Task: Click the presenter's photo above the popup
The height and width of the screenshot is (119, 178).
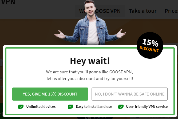Action: pyautogui.click(x=90, y=23)
